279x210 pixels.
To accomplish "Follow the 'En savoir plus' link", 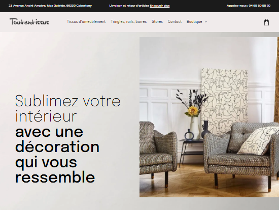I will point(160,6).
